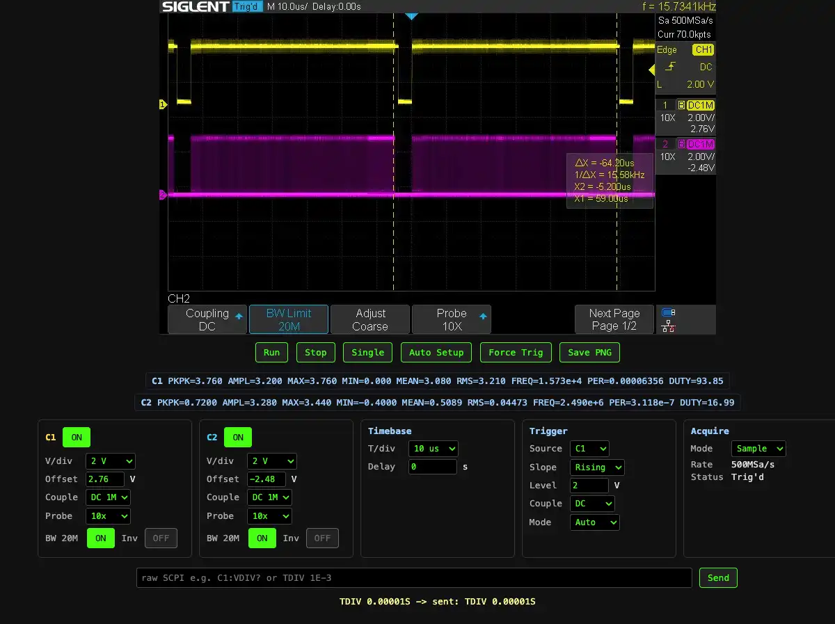Click the SIGLENT logo
The height and width of the screenshot is (624, 835).
tap(195, 7)
